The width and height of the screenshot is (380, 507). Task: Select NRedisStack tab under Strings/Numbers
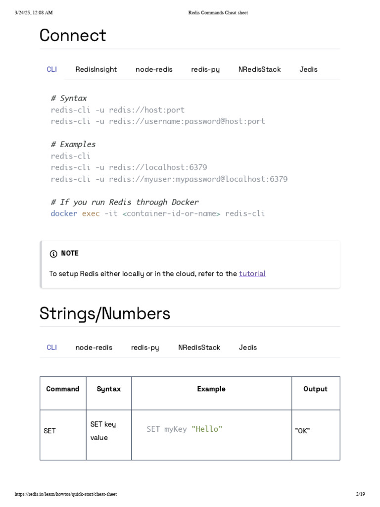click(199, 348)
